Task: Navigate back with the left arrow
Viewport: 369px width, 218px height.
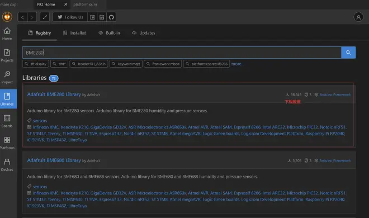Action: pos(22,17)
